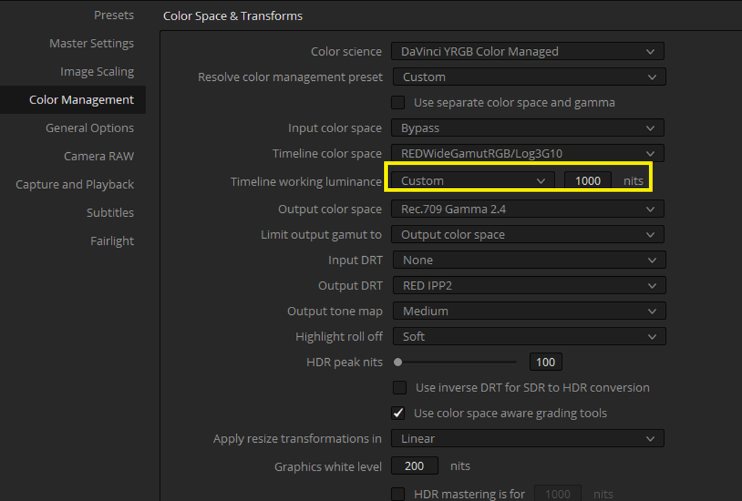Expand Resolve color management preset dropdown

(x=529, y=76)
